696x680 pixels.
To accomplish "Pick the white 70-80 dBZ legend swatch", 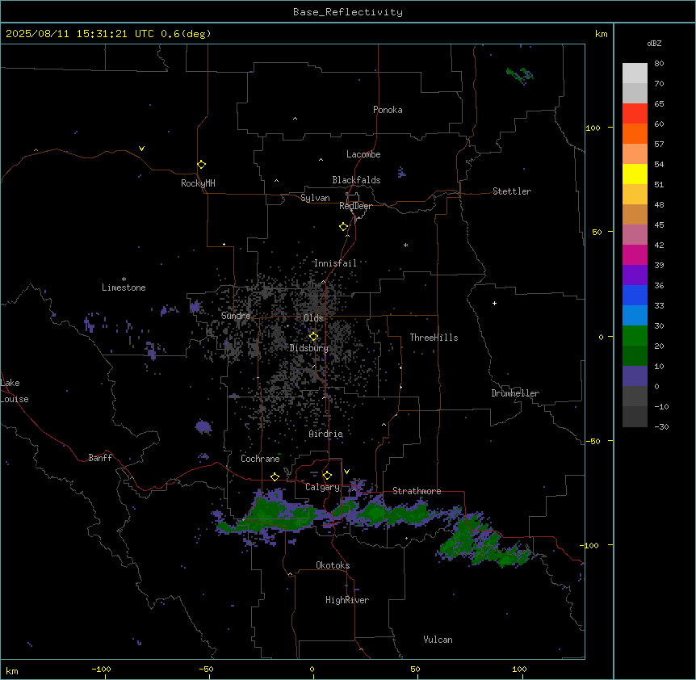I will 635,73.
